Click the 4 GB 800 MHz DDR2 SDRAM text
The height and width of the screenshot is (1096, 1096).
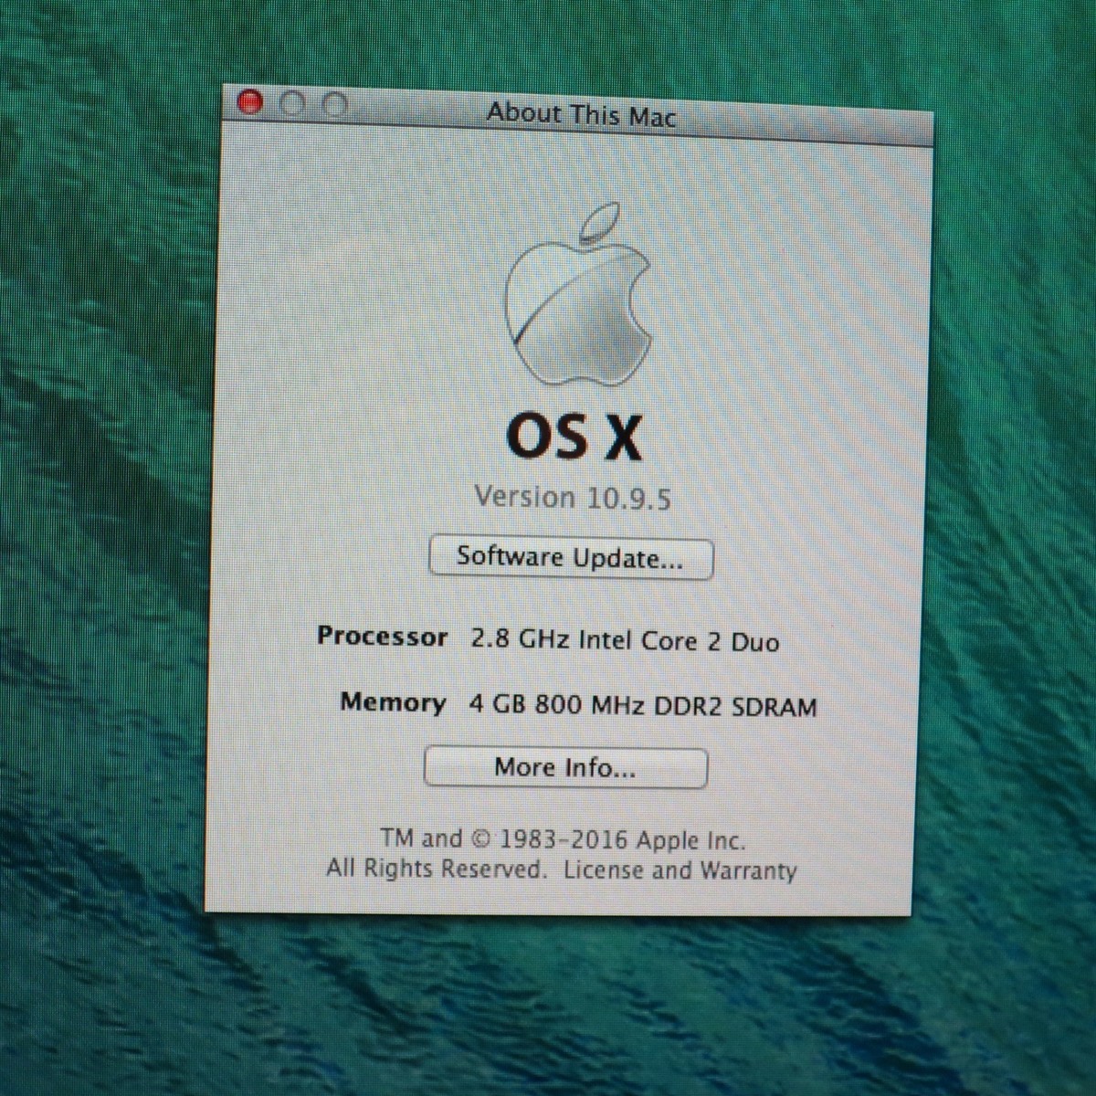[642, 706]
